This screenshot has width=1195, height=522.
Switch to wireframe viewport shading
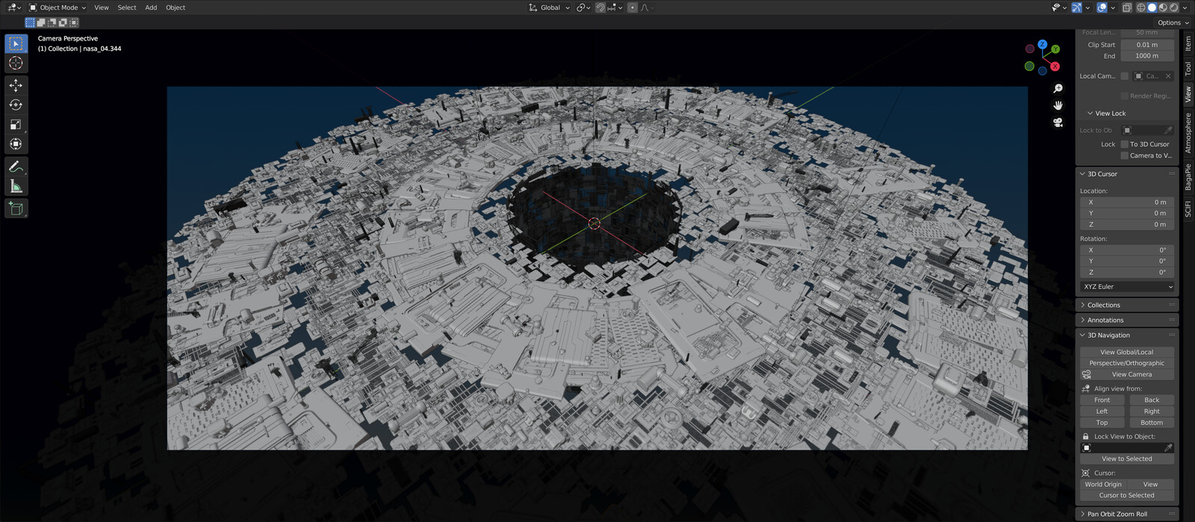(x=1141, y=7)
